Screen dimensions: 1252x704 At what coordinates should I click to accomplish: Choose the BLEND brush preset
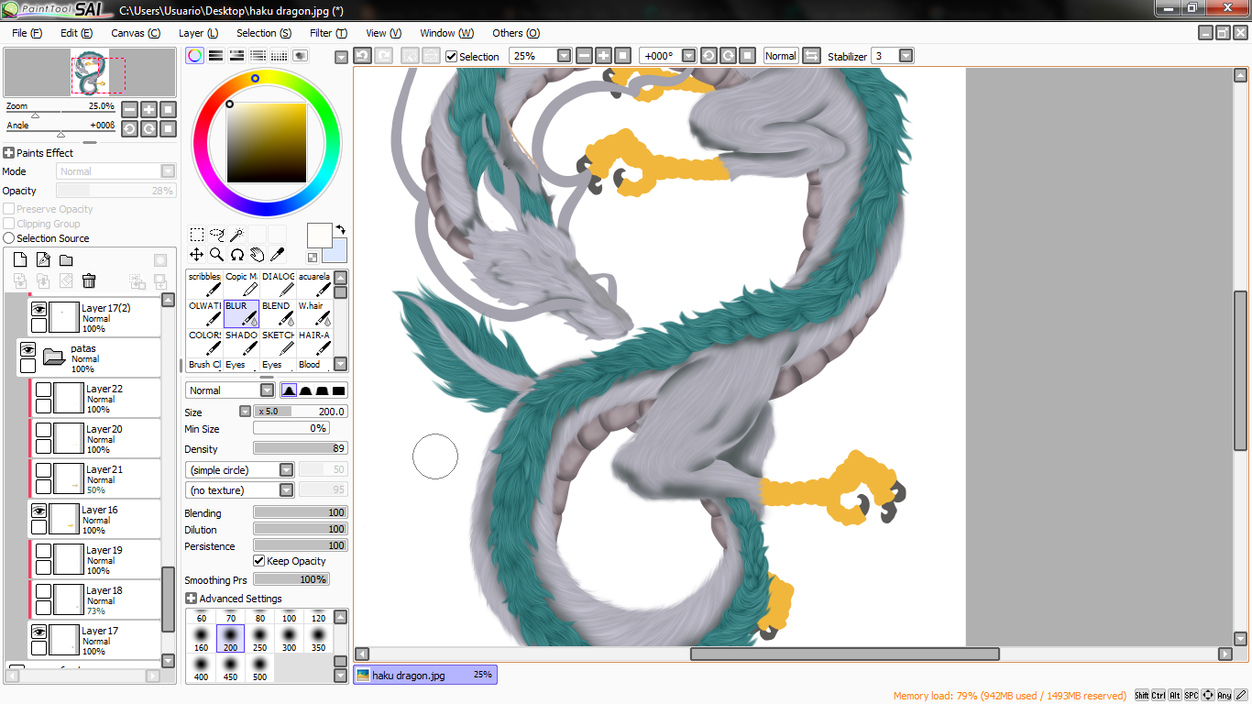(x=278, y=313)
